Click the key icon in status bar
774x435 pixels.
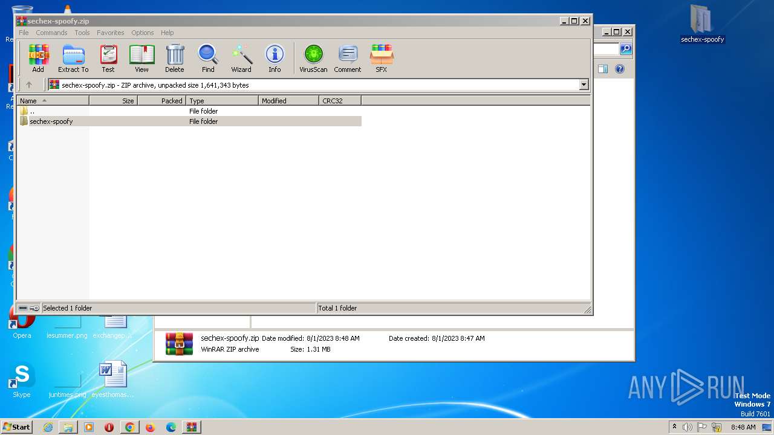(34, 308)
